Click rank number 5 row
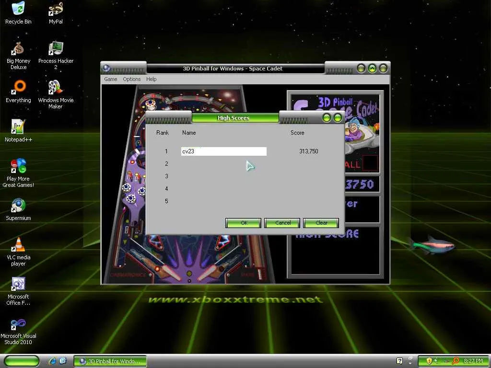Viewport: 491px width, 368px height. tap(166, 201)
